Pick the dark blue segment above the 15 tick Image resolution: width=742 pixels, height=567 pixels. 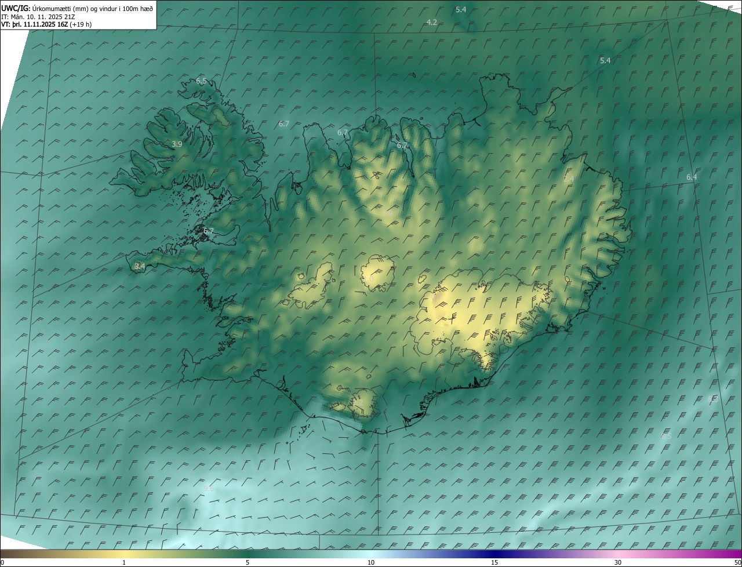494,554
